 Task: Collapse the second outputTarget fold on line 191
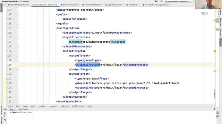point(18,74)
